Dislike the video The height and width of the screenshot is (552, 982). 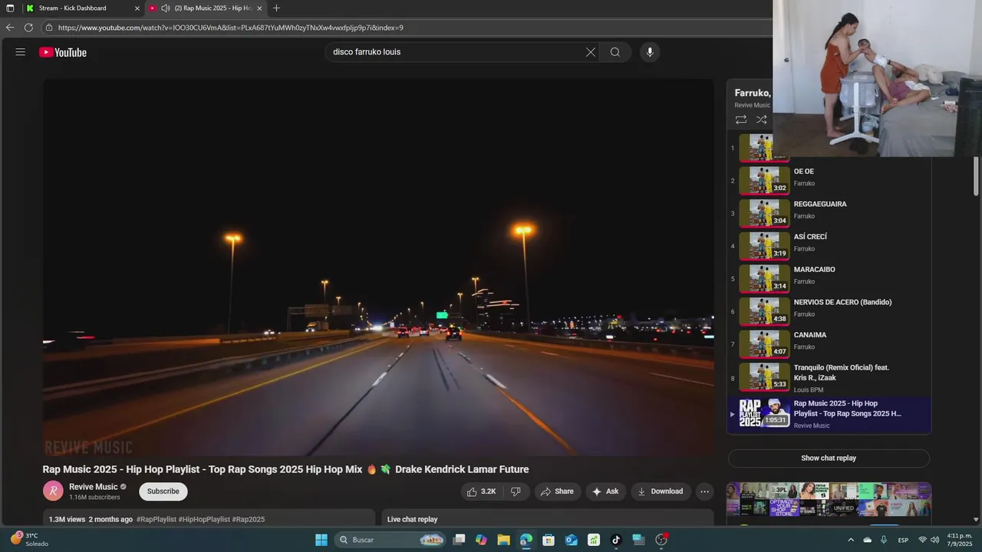[516, 491]
